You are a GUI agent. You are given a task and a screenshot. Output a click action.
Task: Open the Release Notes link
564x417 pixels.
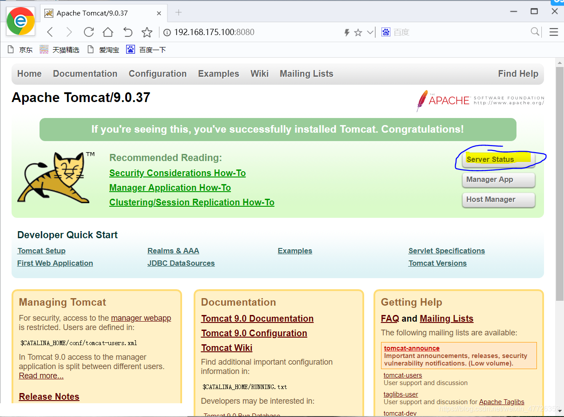click(49, 397)
